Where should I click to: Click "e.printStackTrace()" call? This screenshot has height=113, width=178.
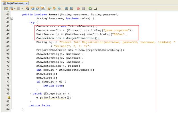[x=53, y=98]
